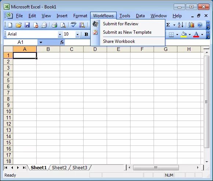Open the Fill Color dropdown arrow
Screen dimensions: 213x181
tap(190, 34)
